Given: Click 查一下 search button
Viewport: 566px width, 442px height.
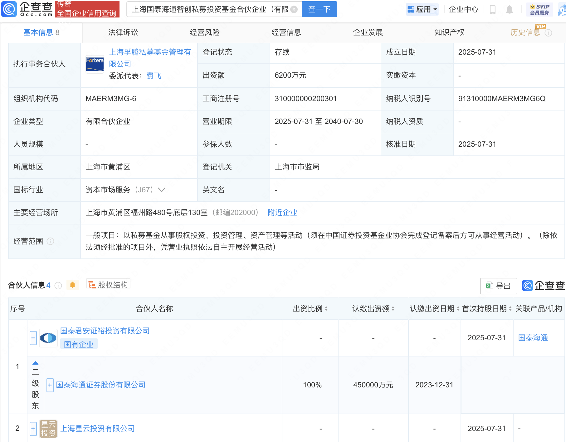Looking at the screenshot, I should 319,9.
